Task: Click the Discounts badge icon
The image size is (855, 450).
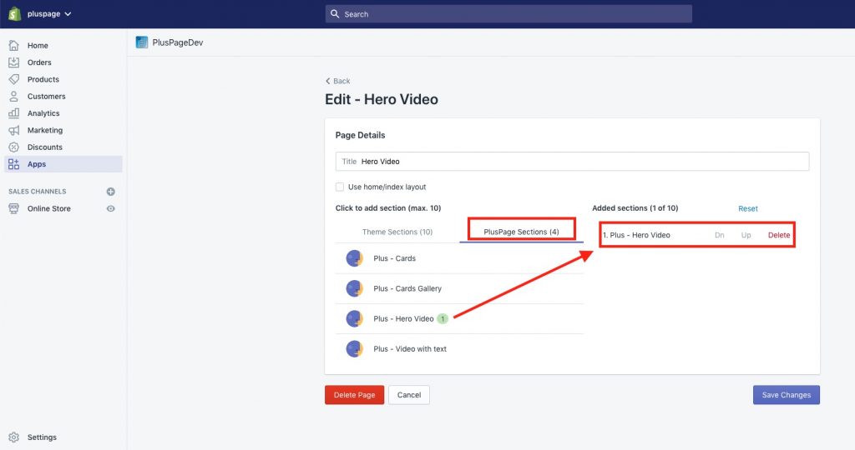Action: point(14,147)
